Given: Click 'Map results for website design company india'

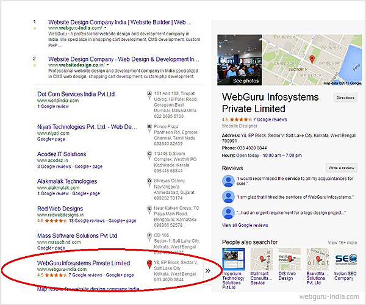Looking at the screenshot, I should (x=88, y=289).
